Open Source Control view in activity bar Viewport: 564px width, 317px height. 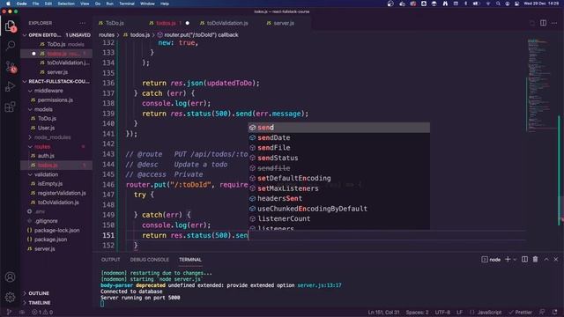[x=10, y=66]
